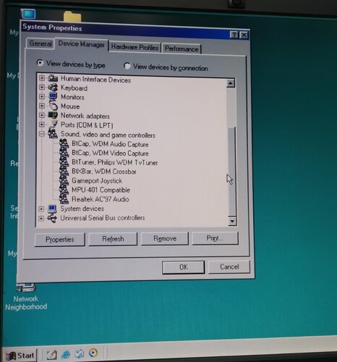Expand the Ports (COM & LPT) node

coord(42,125)
